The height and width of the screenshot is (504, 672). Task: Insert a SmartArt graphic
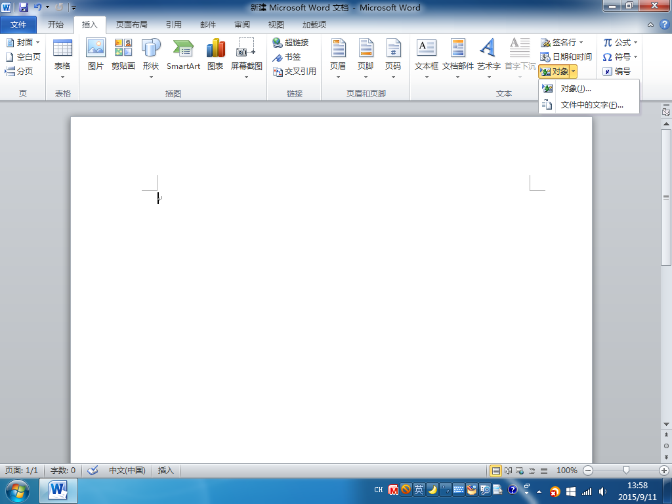coord(184,54)
